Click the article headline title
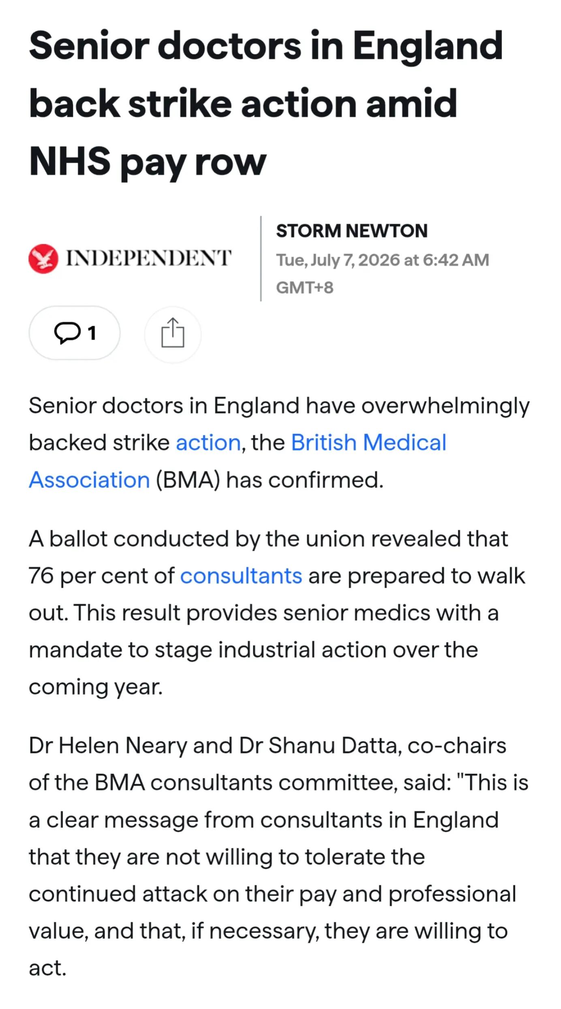Image resolution: width=561 pixels, height=1009 pixels. [266, 104]
